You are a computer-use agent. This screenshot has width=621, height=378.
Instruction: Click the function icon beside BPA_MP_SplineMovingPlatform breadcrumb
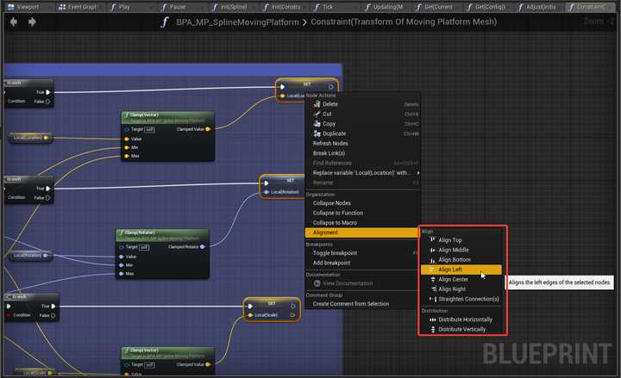pyautogui.click(x=165, y=22)
